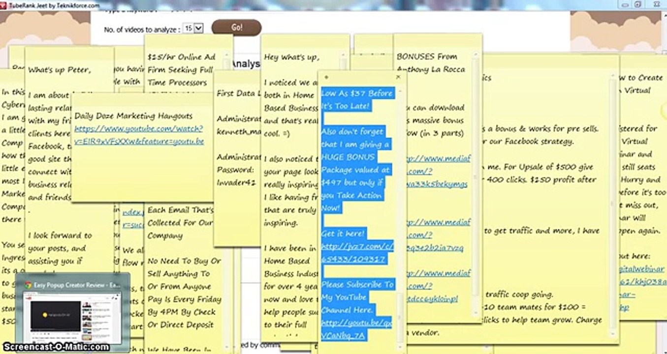
Task: Click the 'traffic coop going.' line
Action: (519, 295)
